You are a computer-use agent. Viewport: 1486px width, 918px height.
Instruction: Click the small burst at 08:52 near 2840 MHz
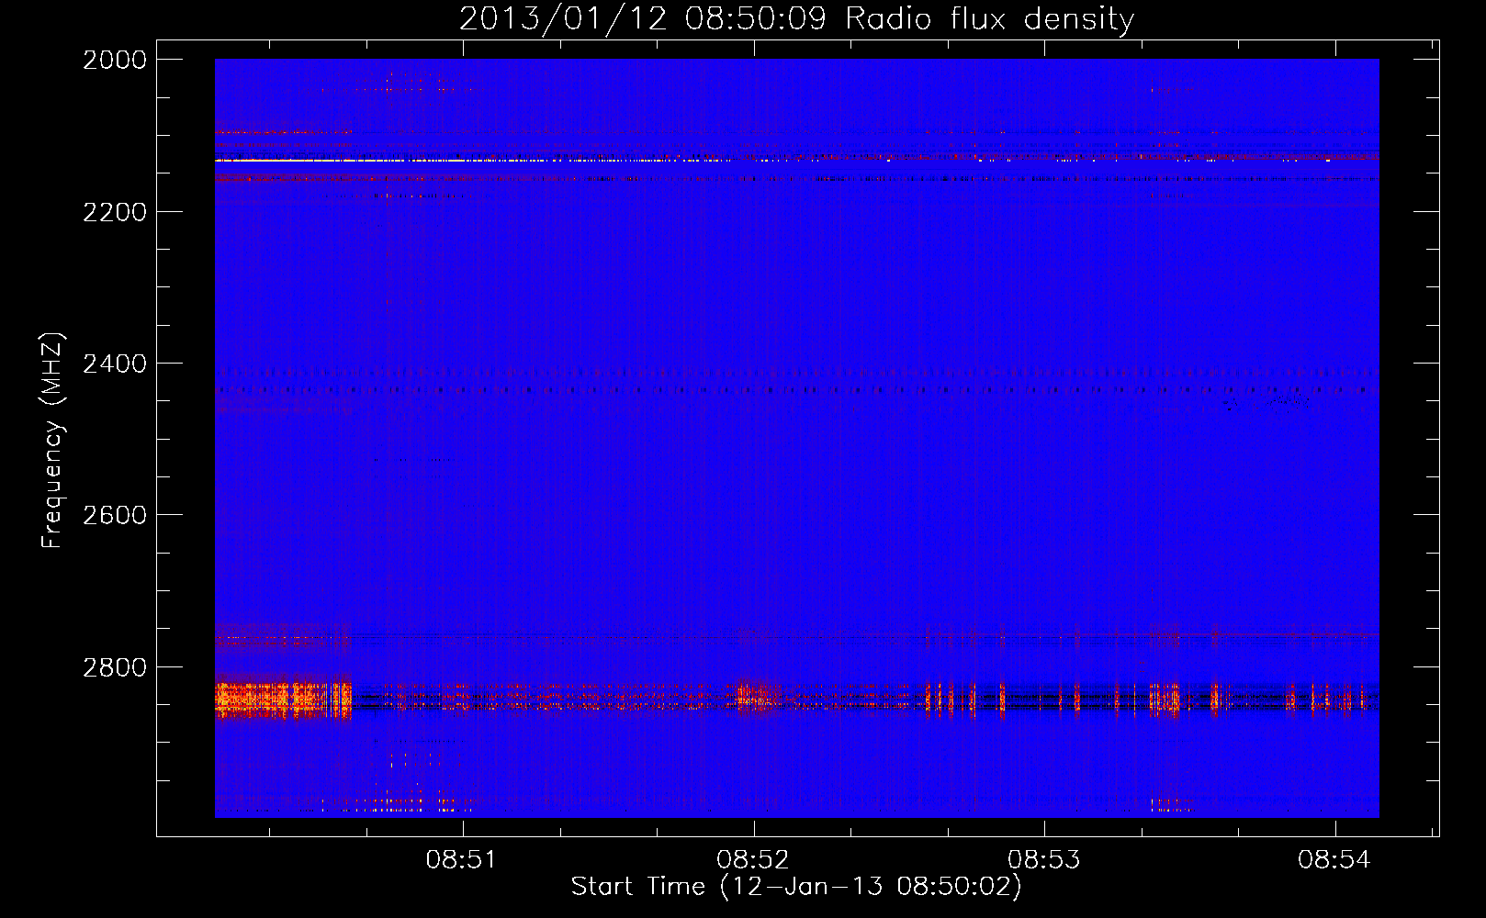click(759, 695)
